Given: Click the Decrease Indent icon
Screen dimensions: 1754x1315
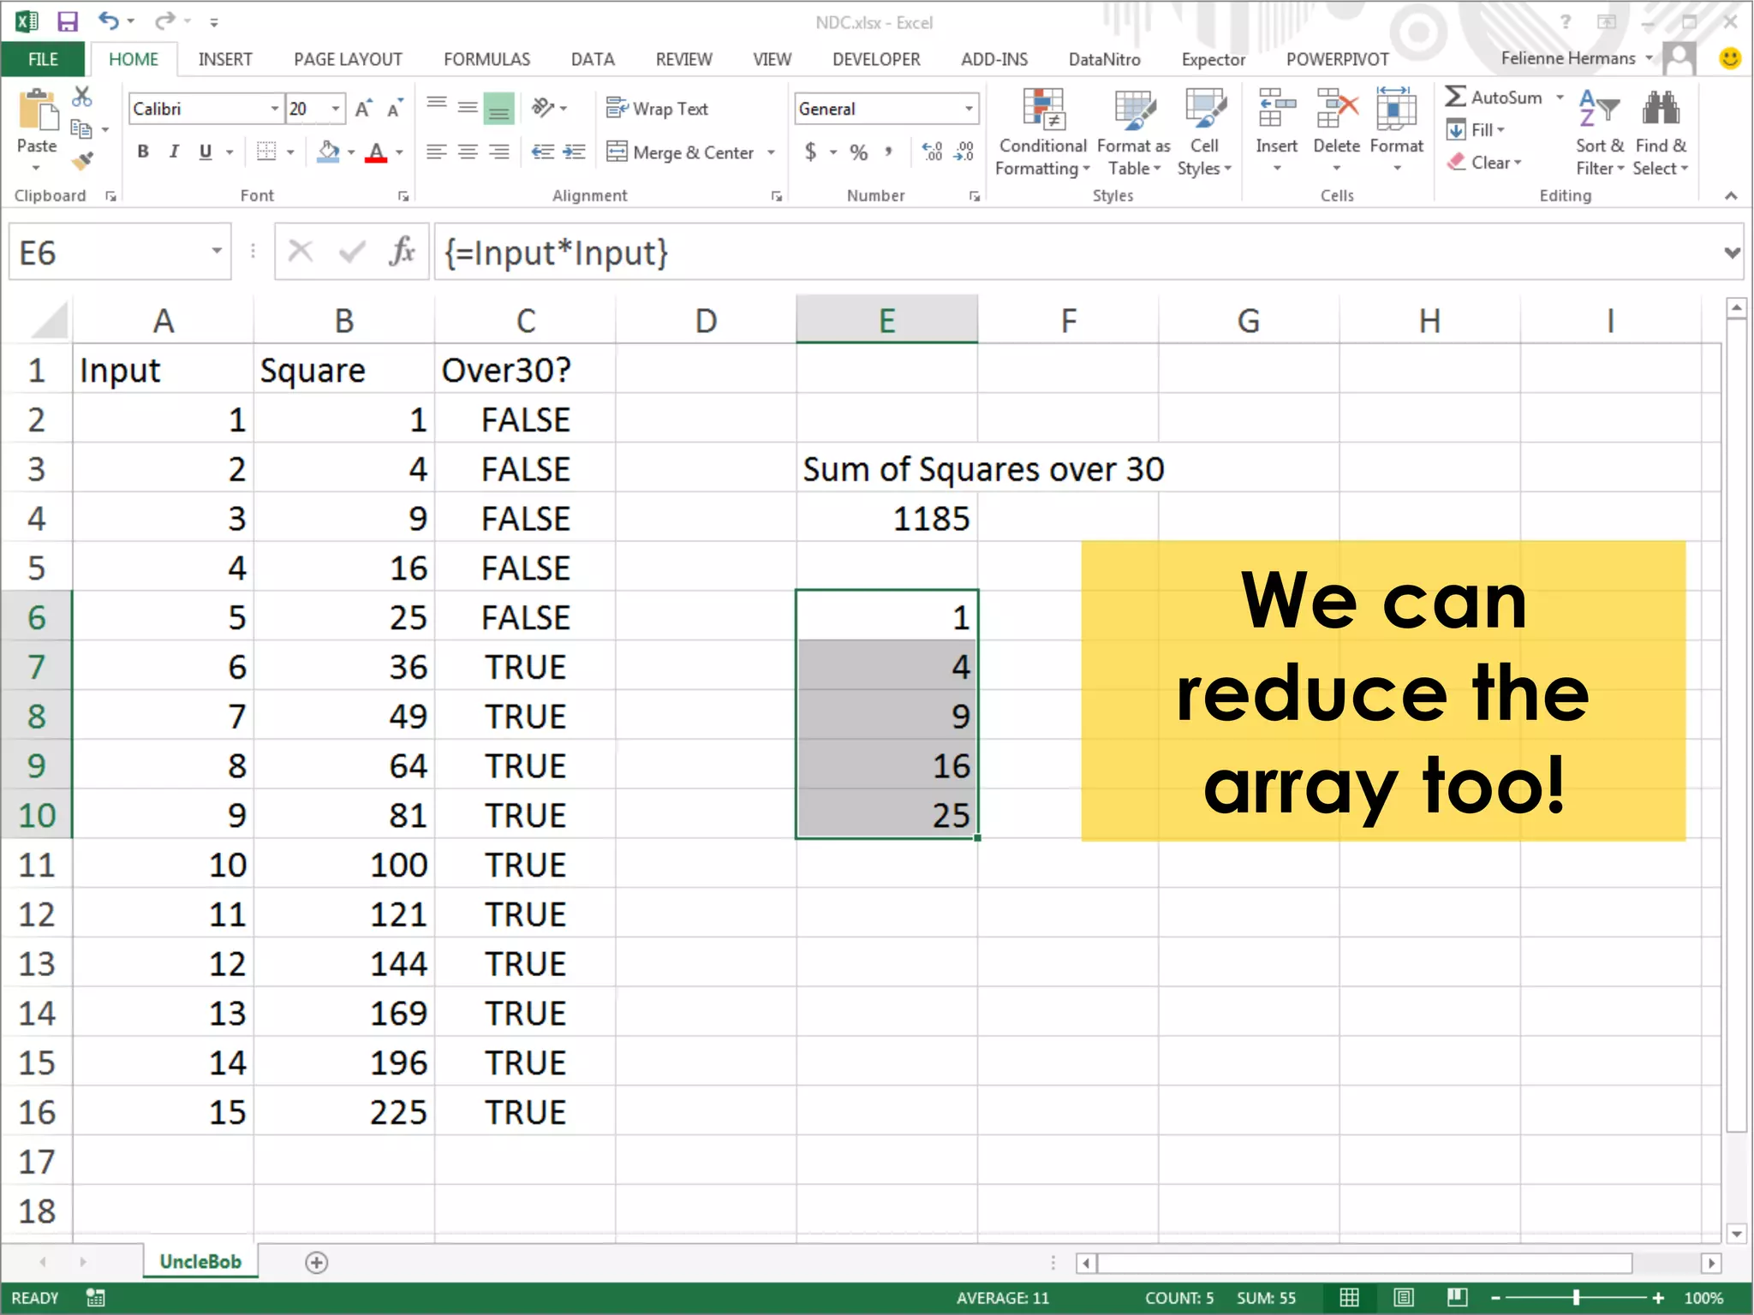Looking at the screenshot, I should click(542, 152).
